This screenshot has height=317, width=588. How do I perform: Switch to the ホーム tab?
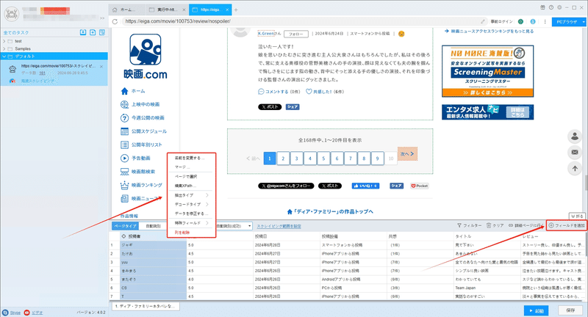point(126,10)
